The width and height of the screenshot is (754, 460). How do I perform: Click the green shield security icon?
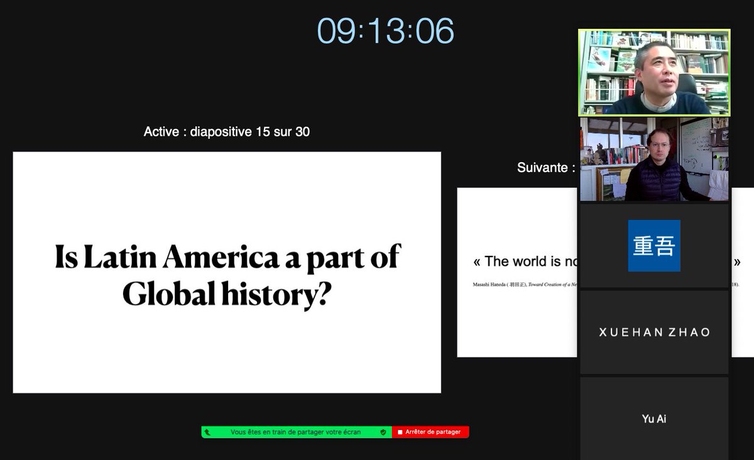[x=383, y=432]
